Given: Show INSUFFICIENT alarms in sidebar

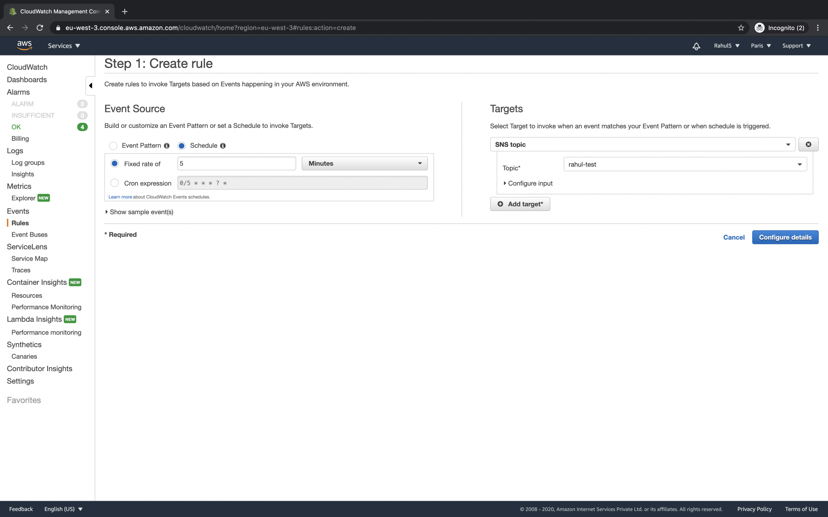Looking at the screenshot, I should 33,115.
